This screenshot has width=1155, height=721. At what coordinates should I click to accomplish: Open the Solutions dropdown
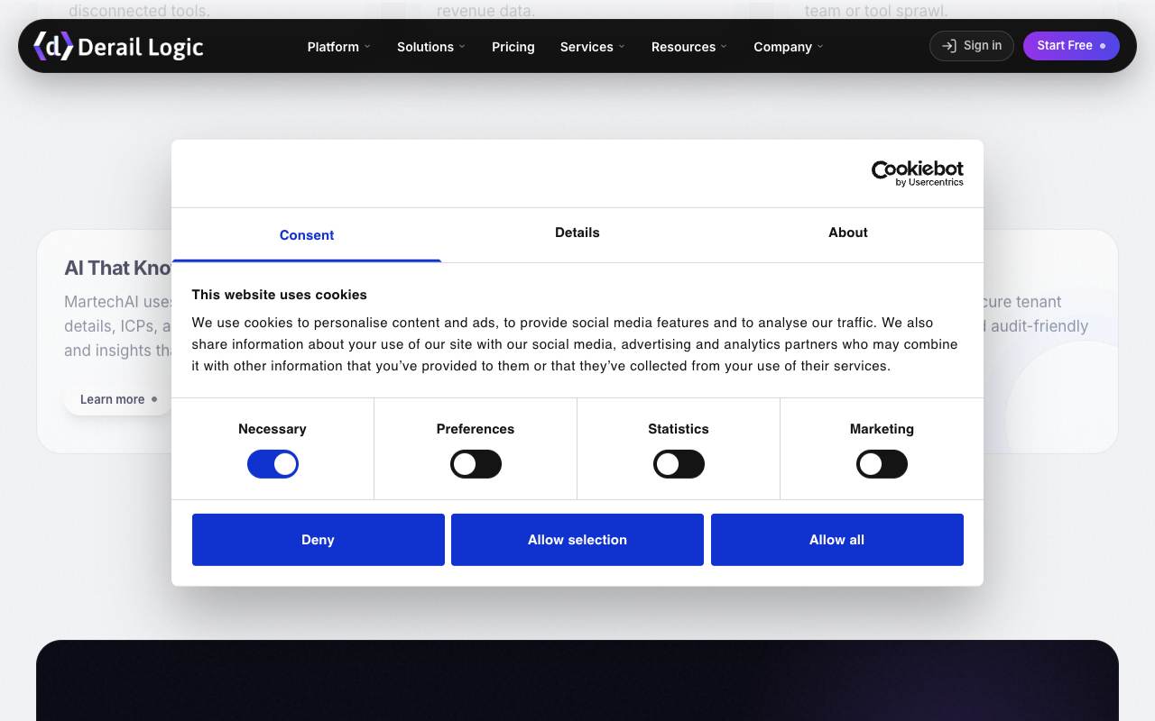(x=431, y=47)
